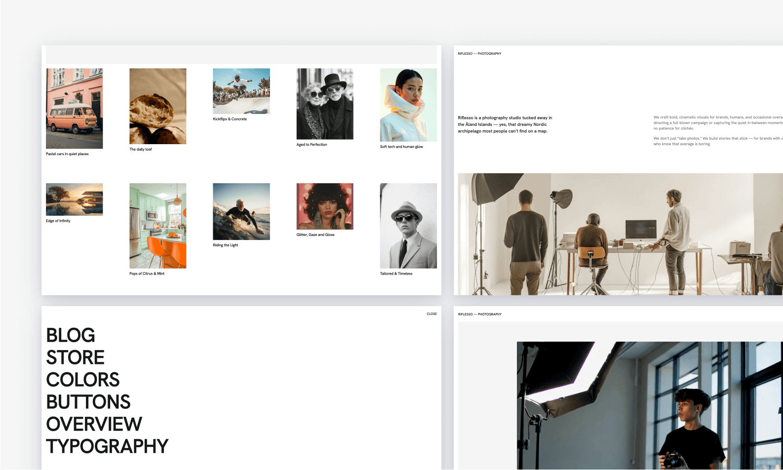This screenshot has width=783, height=470.
Task: Open the Glitter, Gaze and Gloss portrait
Action: tap(324, 206)
